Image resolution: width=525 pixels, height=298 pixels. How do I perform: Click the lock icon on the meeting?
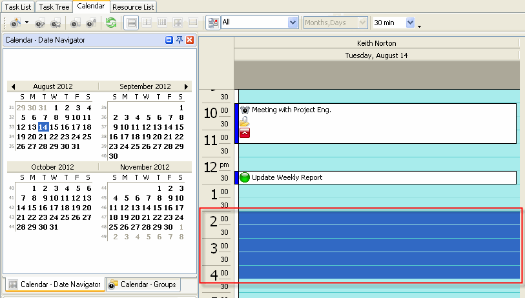[245, 121]
